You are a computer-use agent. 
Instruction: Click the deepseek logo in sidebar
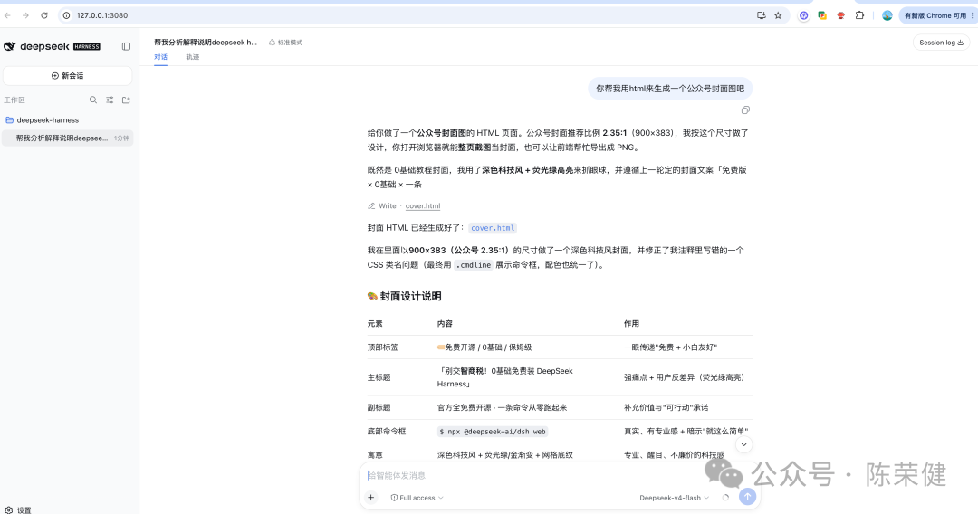[x=52, y=46]
